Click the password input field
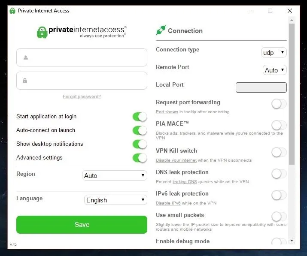 point(82,81)
